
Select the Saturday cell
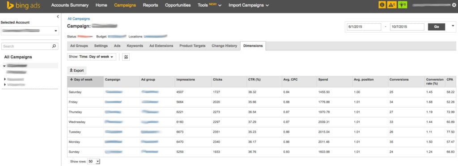tap(75, 92)
